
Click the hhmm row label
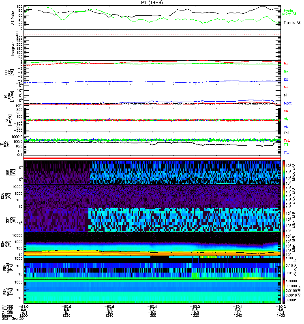coord(6,315)
